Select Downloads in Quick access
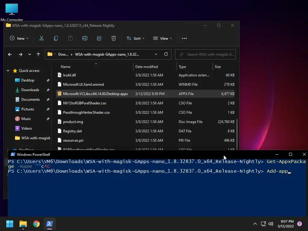 pyautogui.click(x=30, y=90)
